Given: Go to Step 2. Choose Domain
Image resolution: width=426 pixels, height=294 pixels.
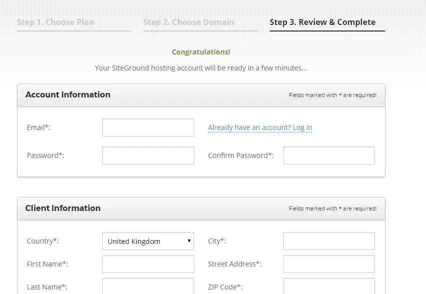Looking at the screenshot, I should (189, 22).
